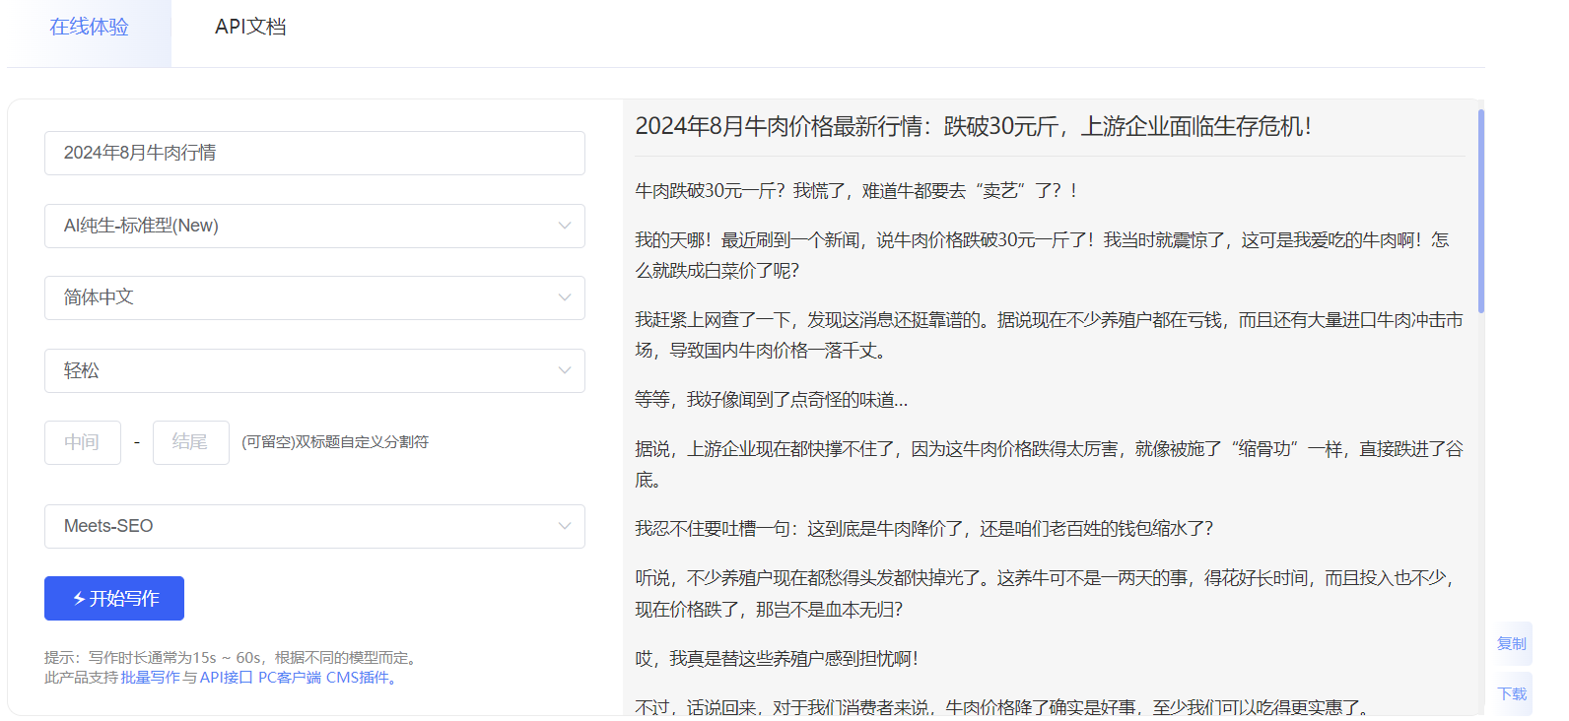This screenshot has height=721, width=1569.
Task: Click the paragraph starting 我赶紧上网查了一下
Action: 1049,335
